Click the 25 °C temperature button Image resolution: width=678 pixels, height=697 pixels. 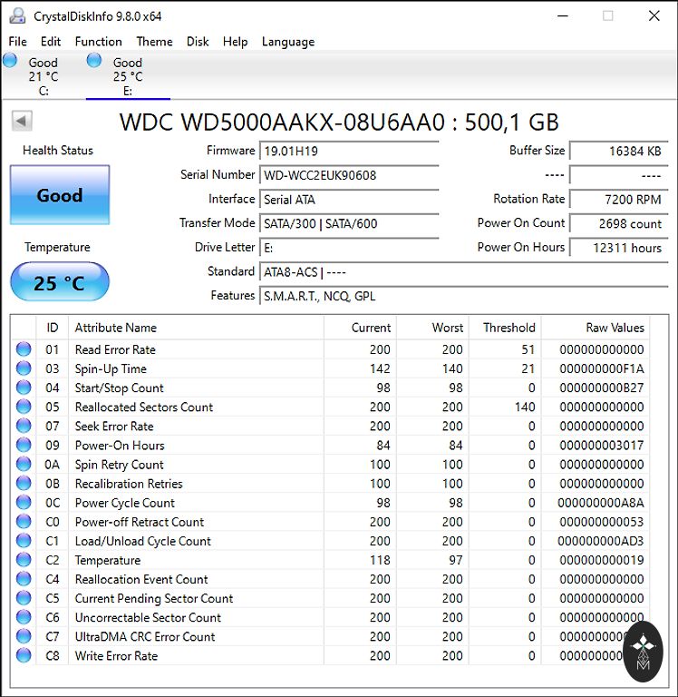tap(60, 282)
